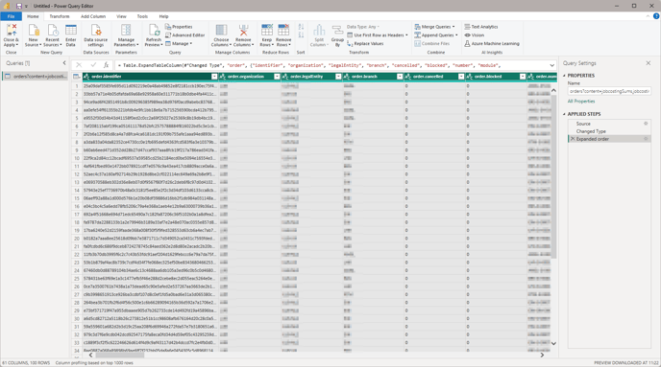Image resolution: width=661 pixels, height=367 pixels.
Task: Sort ascending icon
Action: point(301,27)
